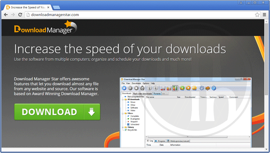Collapse the Filters tree node
Viewport: 270px width, 153px height.
point(123,113)
